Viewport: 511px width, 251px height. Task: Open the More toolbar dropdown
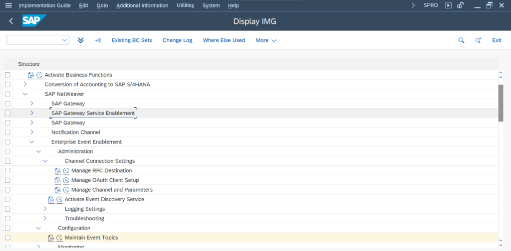[266, 40]
